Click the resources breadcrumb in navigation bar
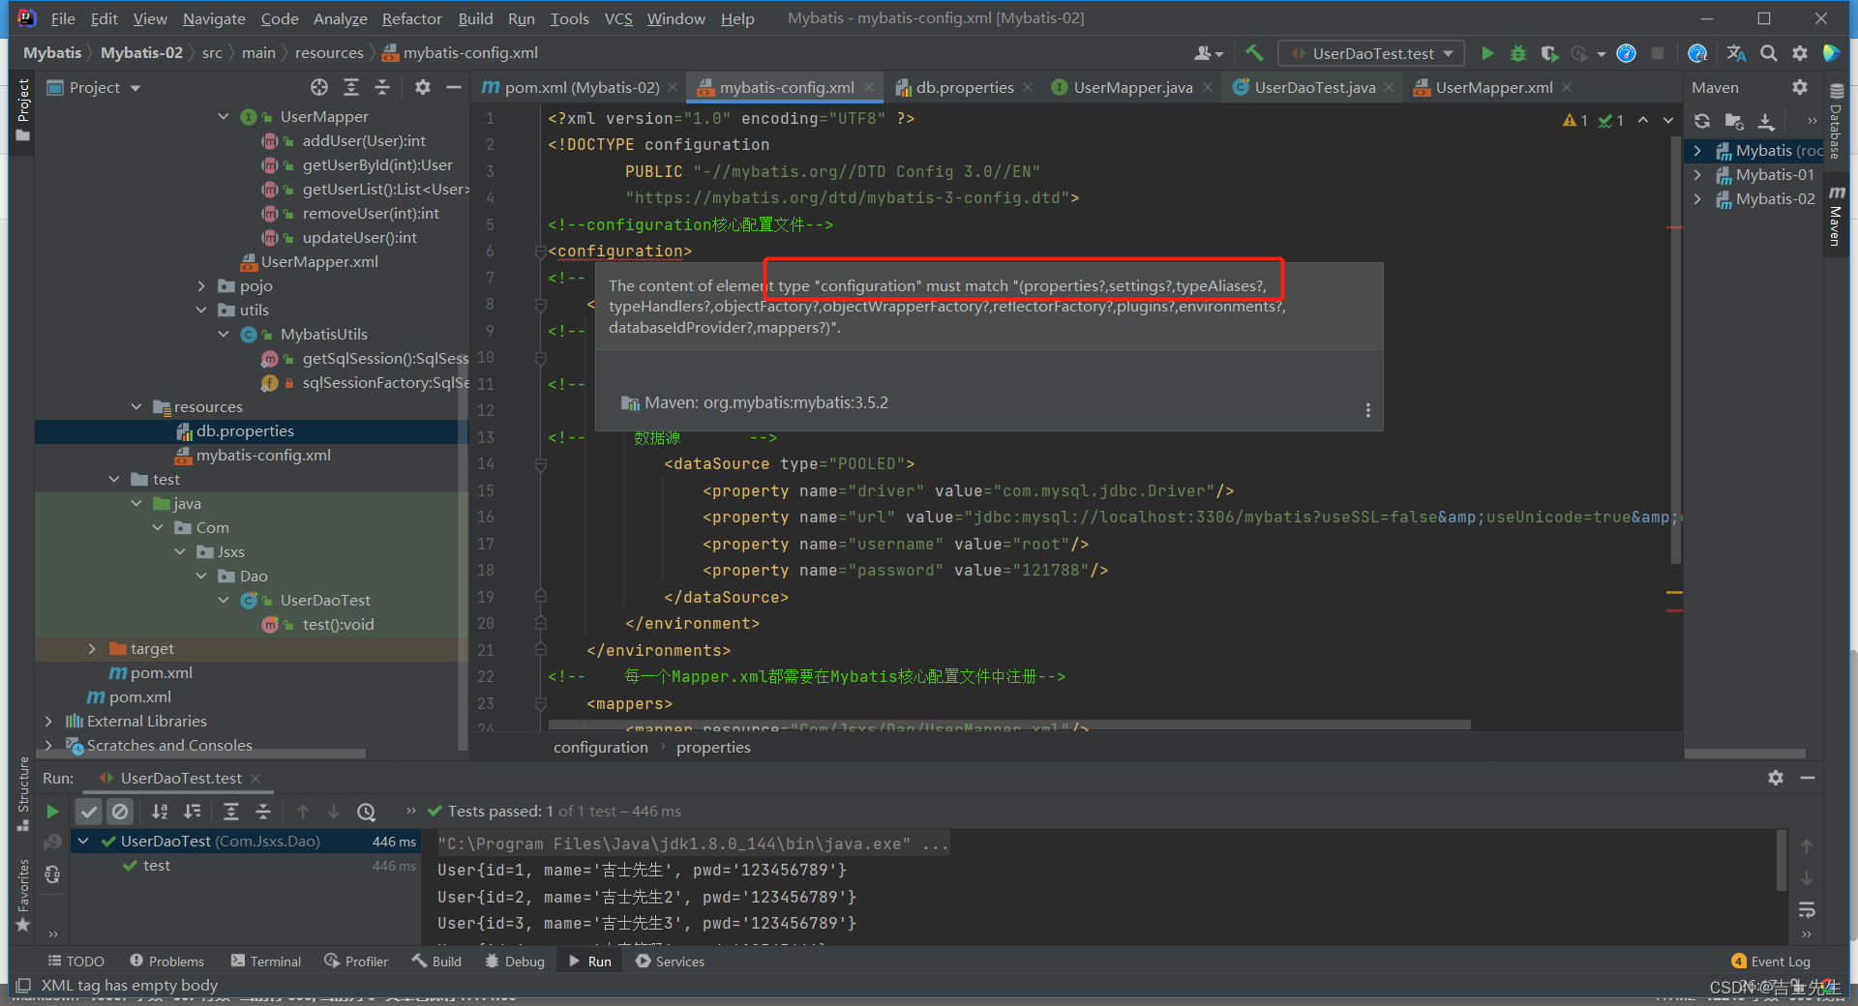The width and height of the screenshot is (1858, 1006). pos(329,52)
